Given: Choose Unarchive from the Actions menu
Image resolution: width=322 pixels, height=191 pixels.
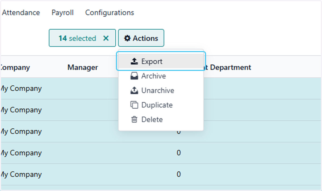Looking at the screenshot, I should (x=161, y=91).
